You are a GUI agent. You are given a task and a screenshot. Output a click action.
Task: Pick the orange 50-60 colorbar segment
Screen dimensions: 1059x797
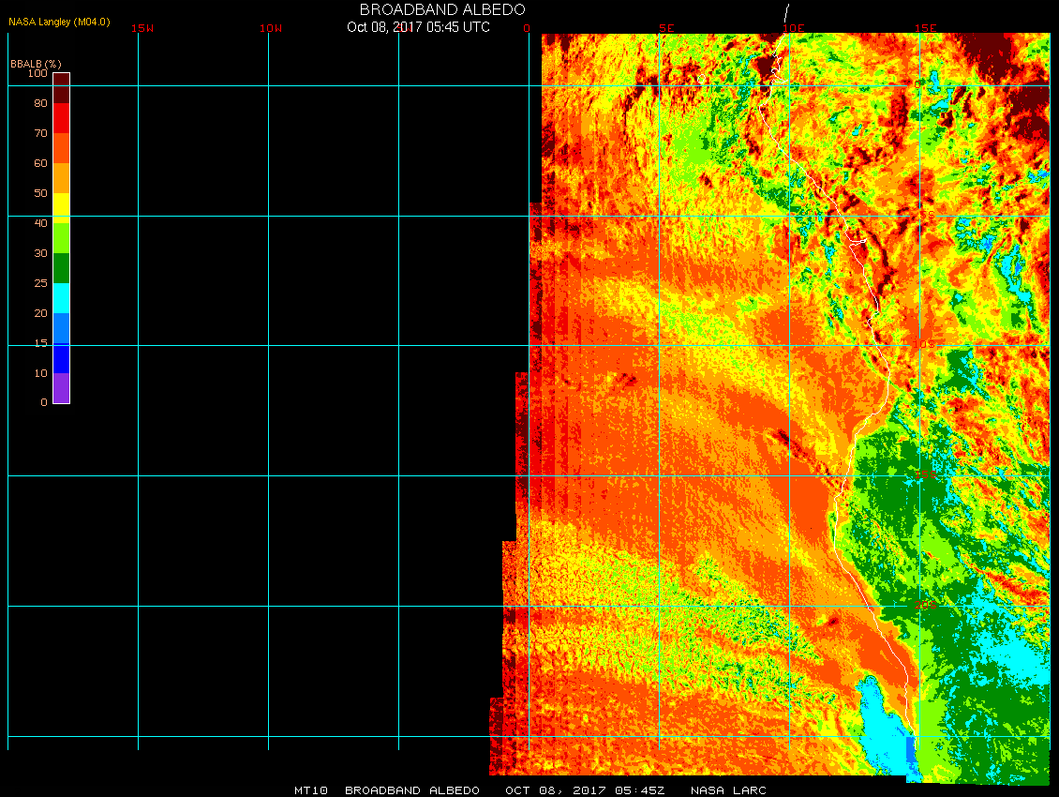tap(62, 178)
